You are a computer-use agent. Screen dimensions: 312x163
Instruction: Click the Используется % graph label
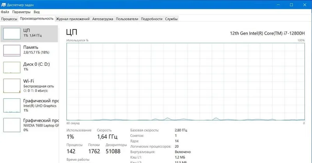(x=77, y=40)
